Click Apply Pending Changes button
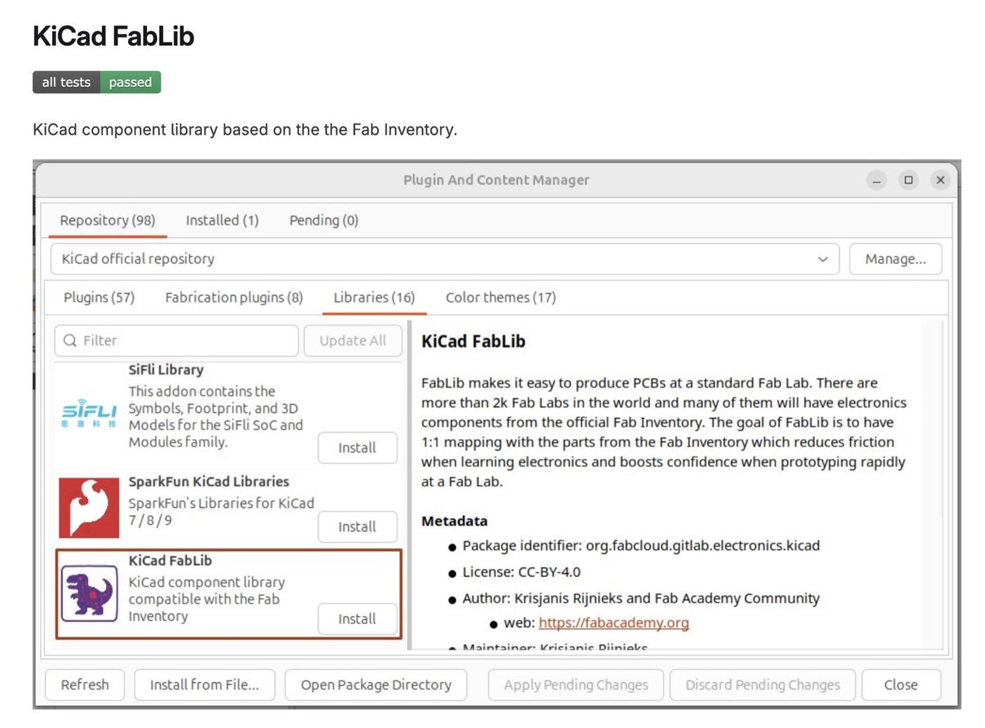Image resolution: width=985 pixels, height=728 pixels. (x=576, y=685)
